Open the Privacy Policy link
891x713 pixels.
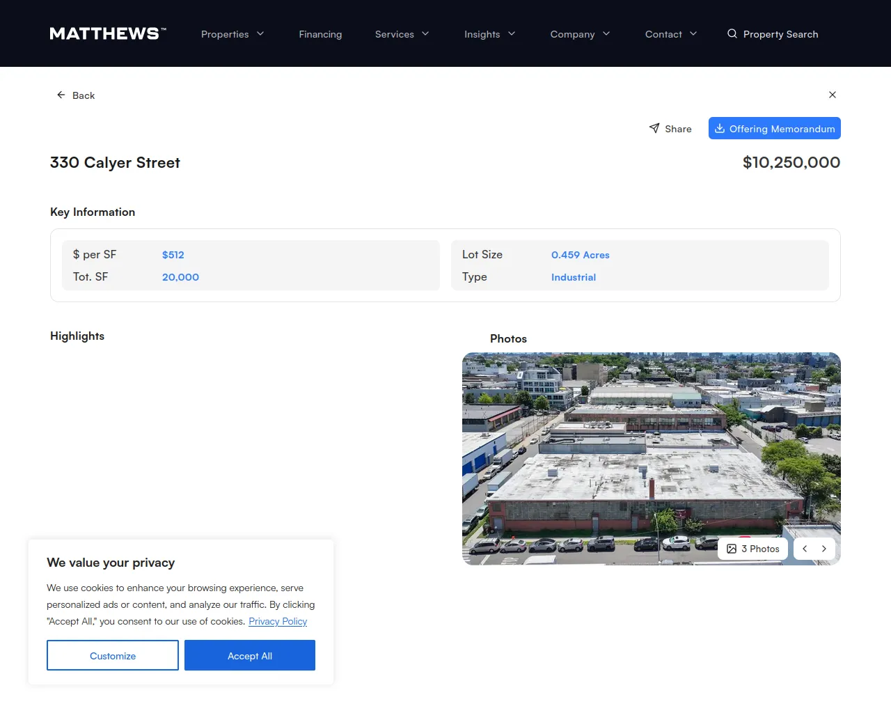[277, 621]
